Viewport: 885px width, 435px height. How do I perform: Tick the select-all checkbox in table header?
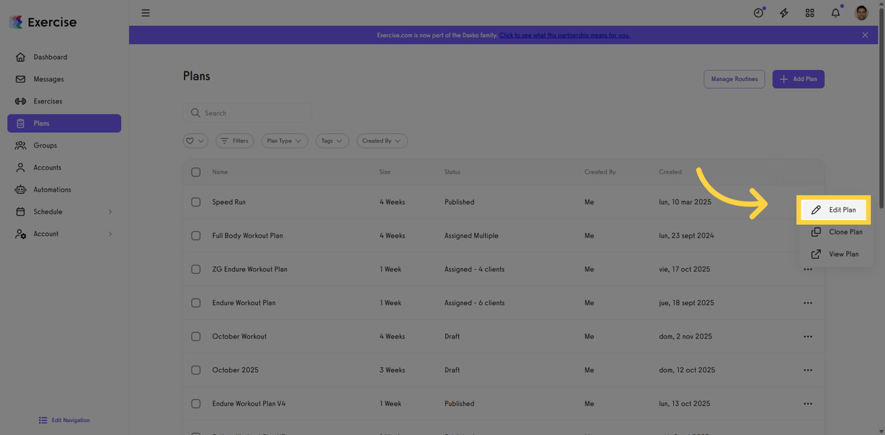pos(196,172)
